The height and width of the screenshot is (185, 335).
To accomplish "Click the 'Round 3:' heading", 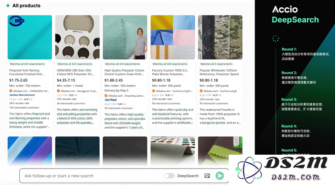I will (x=289, y=99).
